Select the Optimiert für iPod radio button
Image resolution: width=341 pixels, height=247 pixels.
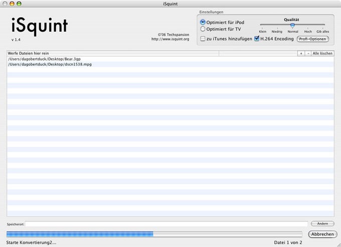click(203, 22)
